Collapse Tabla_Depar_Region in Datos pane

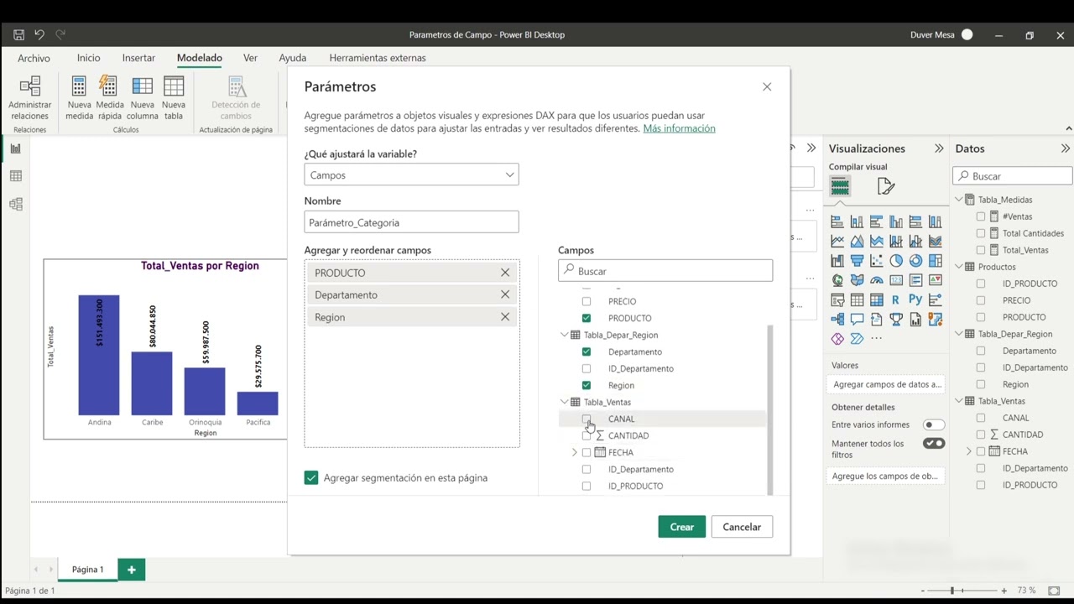point(959,334)
